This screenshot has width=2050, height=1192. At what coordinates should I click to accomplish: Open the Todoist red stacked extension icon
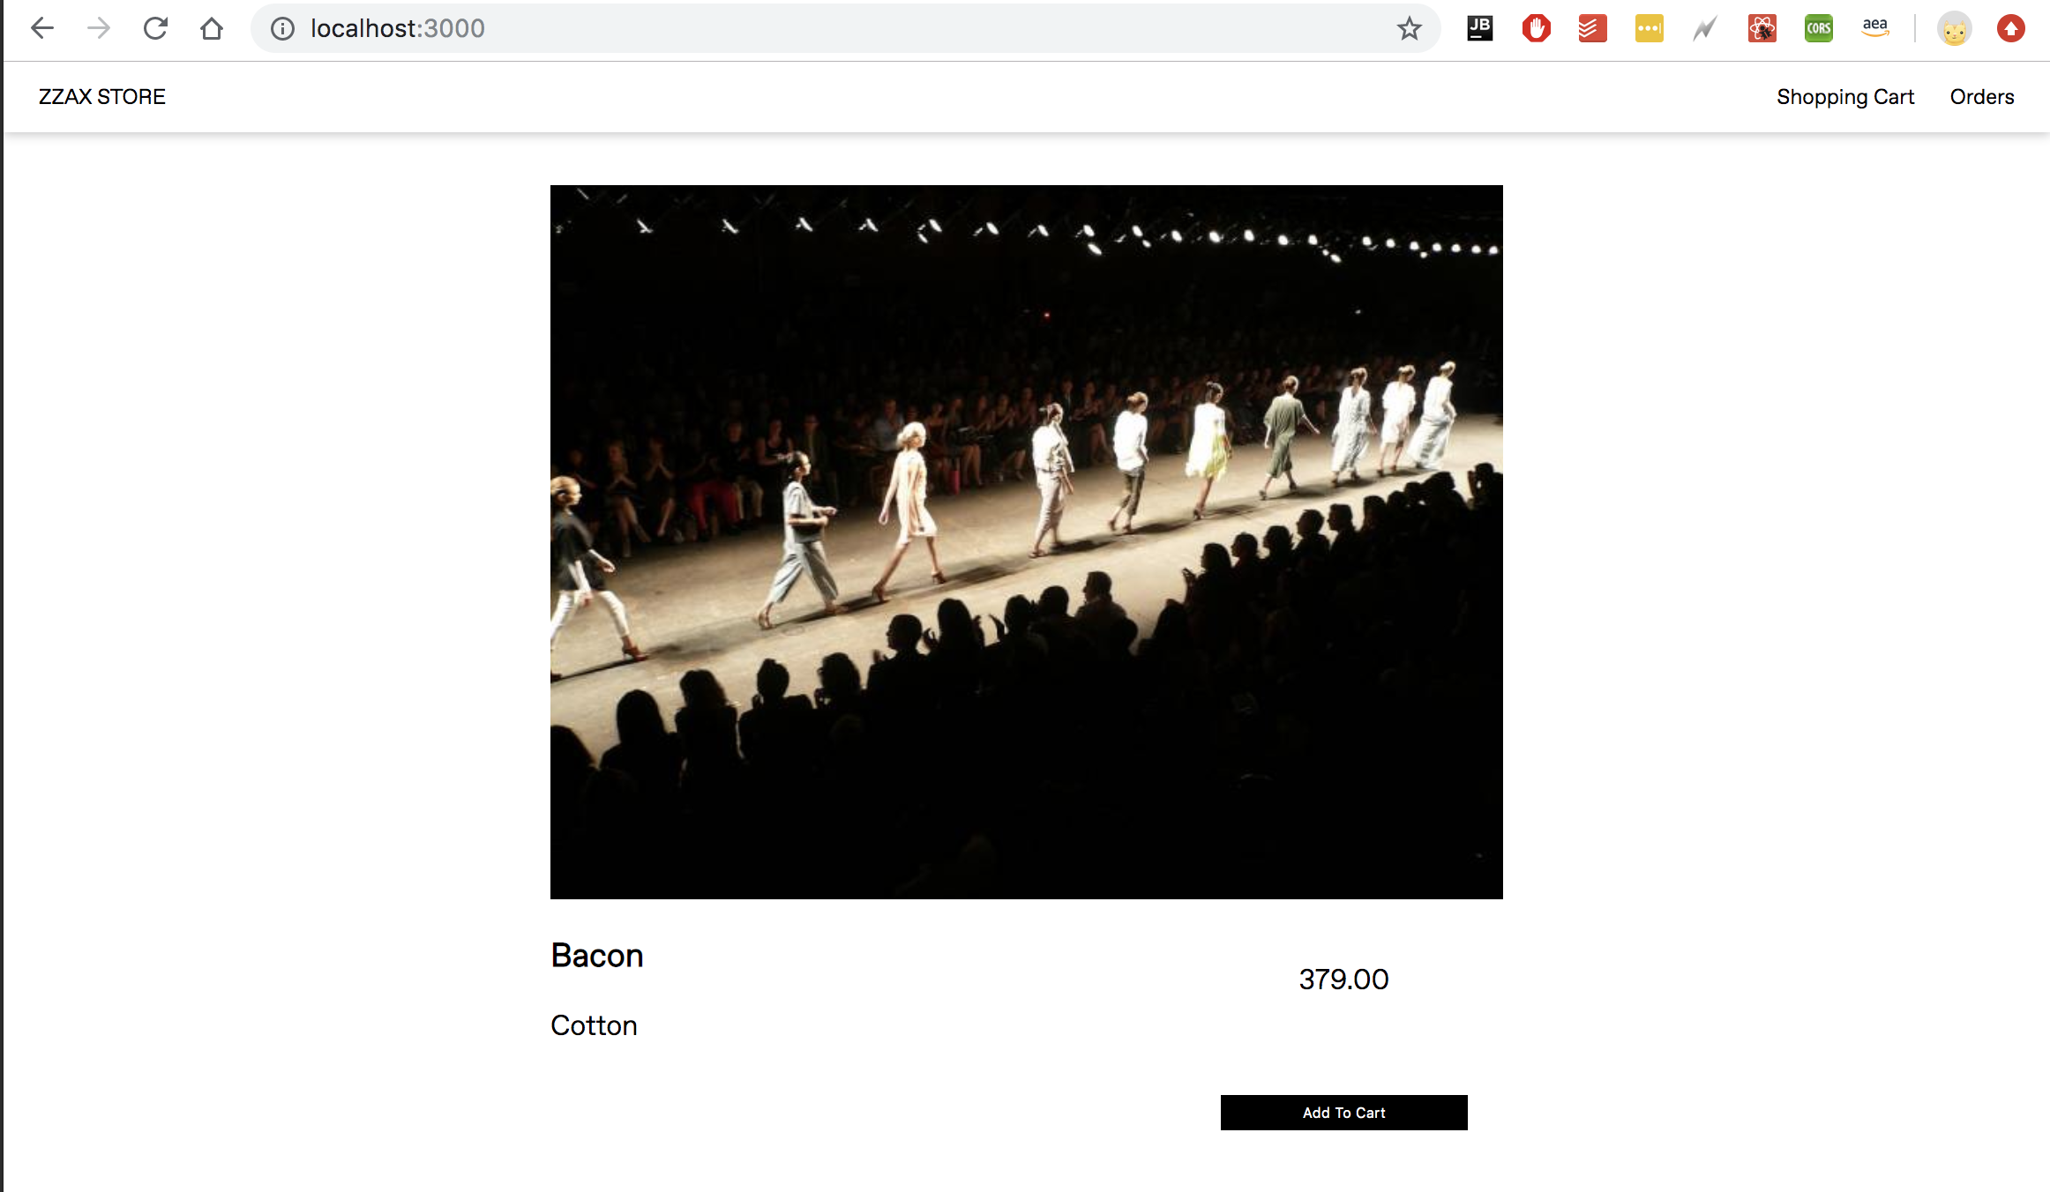[1593, 28]
